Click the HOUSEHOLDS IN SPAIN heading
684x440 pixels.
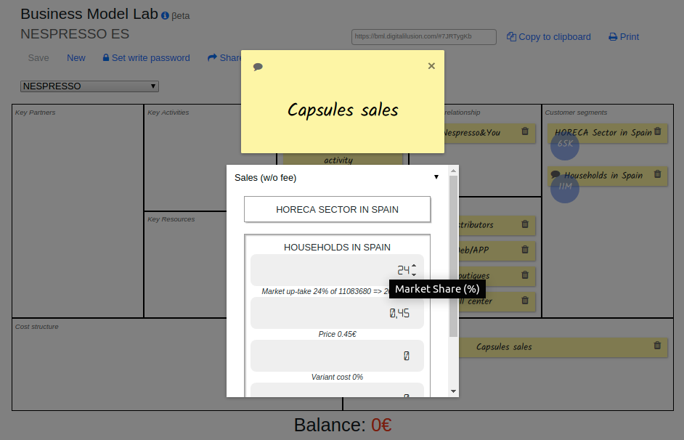(x=337, y=248)
